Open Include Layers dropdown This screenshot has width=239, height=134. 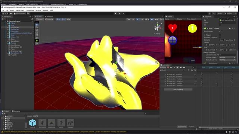click(227, 57)
